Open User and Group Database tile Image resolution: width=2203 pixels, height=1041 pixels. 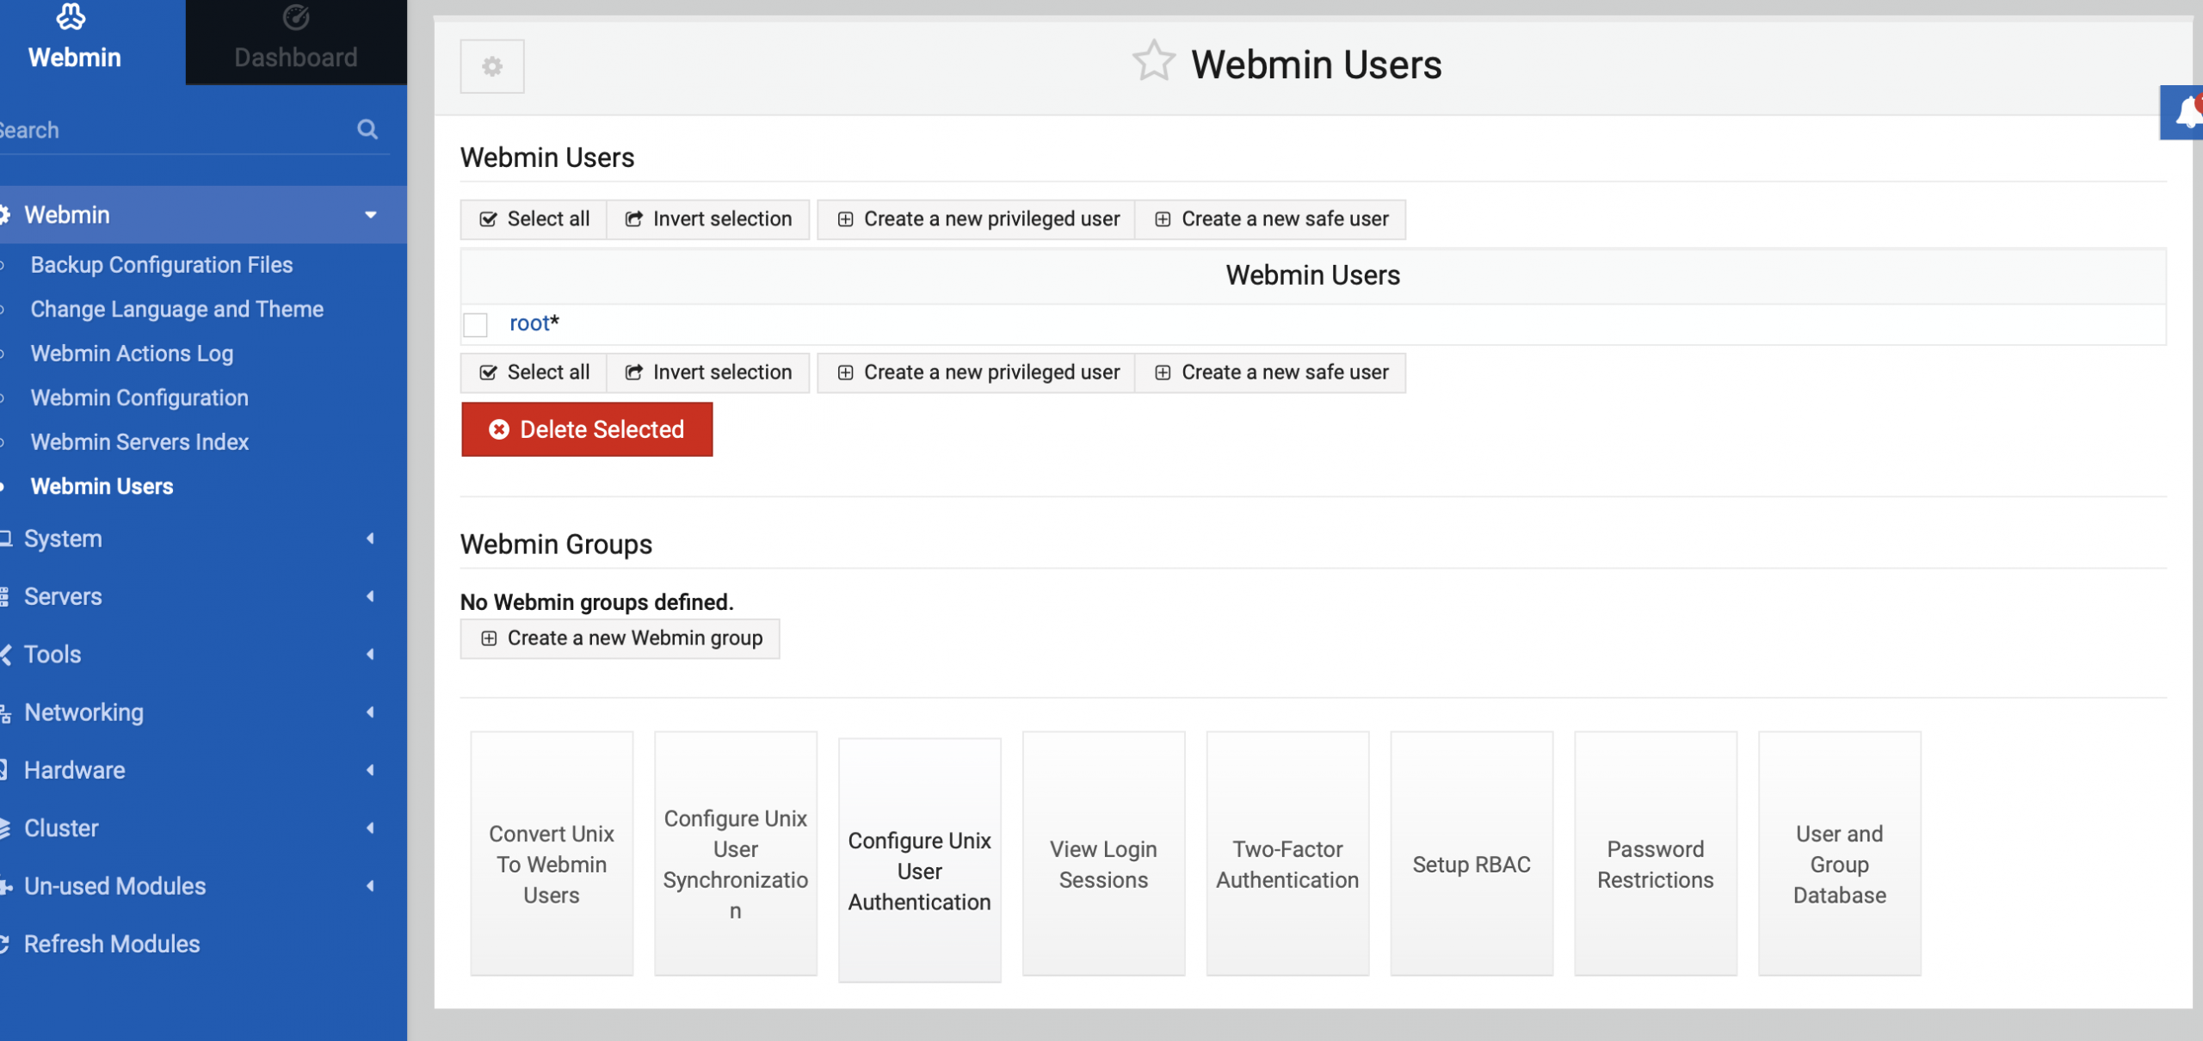click(x=1840, y=853)
